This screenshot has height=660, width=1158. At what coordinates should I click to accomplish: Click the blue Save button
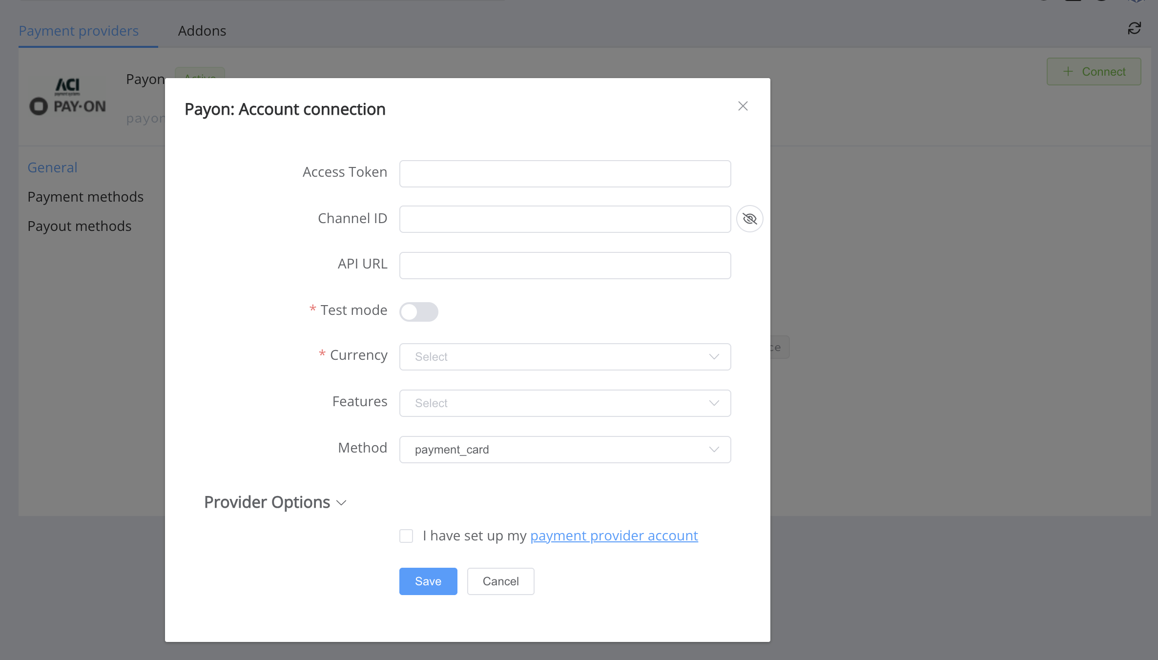(x=428, y=581)
